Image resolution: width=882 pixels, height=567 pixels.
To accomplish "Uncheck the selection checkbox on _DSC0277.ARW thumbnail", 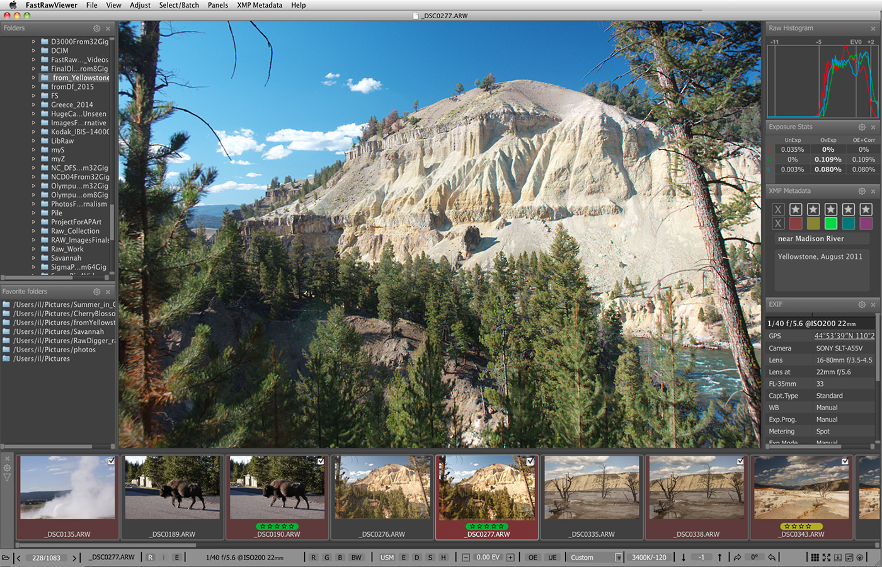I will (530, 461).
